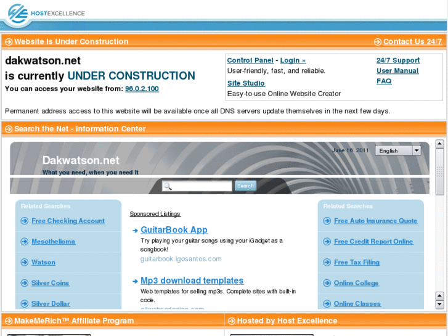Click arrow icon next to Silver Coins
Screen dimensions: 448x336
click(25, 283)
